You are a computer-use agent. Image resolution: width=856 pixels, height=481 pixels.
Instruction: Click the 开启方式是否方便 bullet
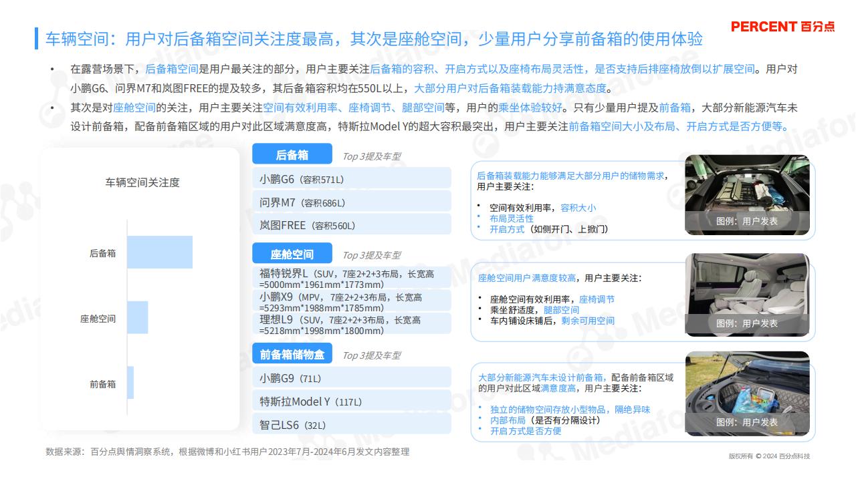[x=526, y=431]
